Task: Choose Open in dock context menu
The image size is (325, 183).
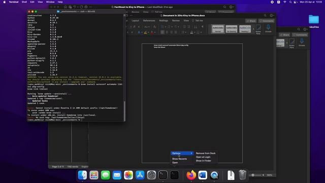Action: [175, 163]
